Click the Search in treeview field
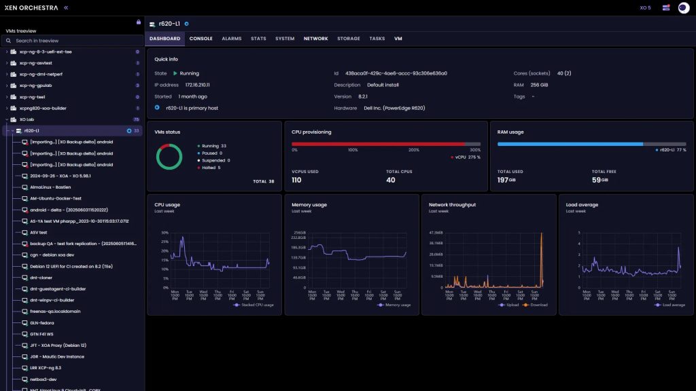 [75, 41]
